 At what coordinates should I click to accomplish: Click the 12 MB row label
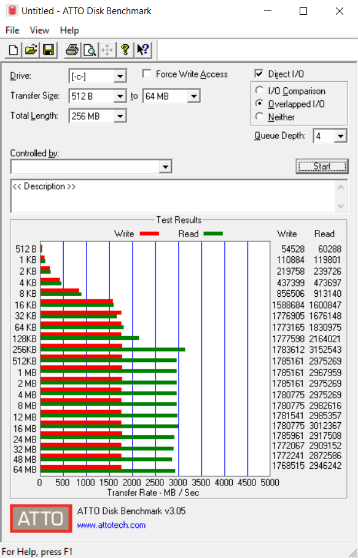(x=25, y=417)
